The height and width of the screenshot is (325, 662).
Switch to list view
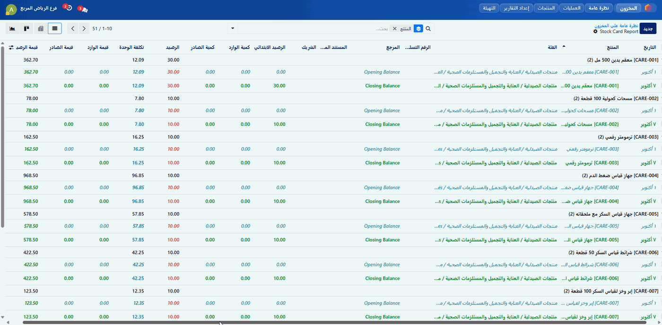pos(55,28)
